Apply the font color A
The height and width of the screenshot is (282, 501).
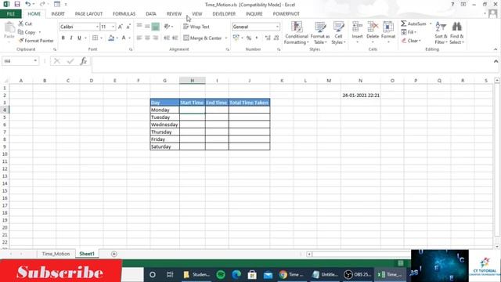coord(124,38)
